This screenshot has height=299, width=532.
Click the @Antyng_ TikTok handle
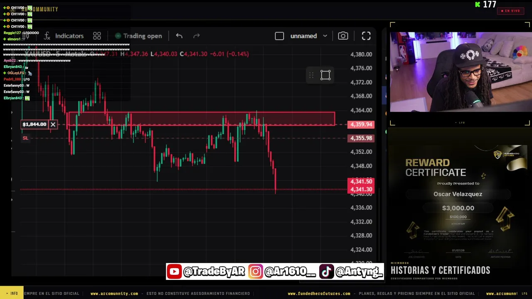[x=359, y=272]
